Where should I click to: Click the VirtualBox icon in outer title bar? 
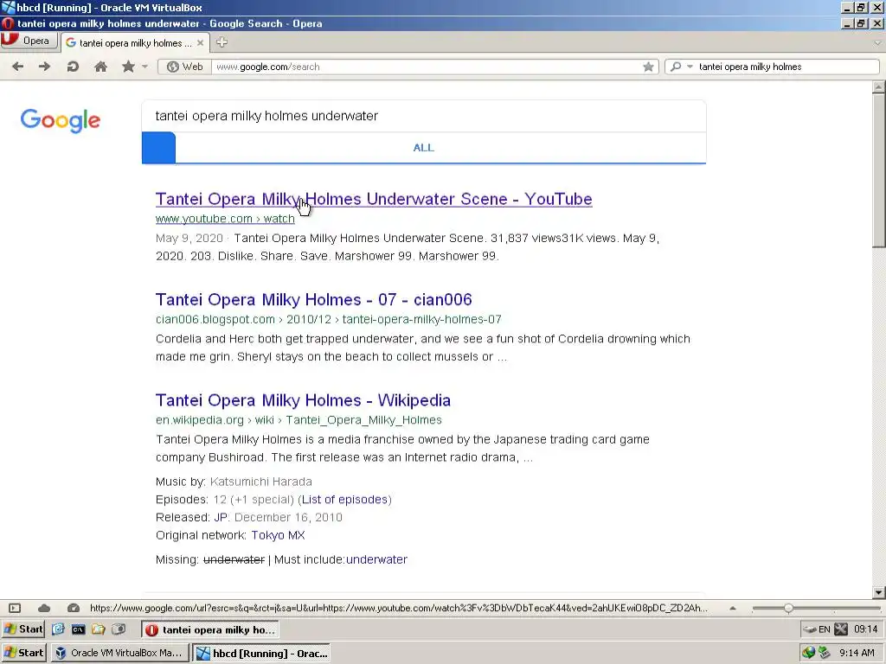[8, 7]
